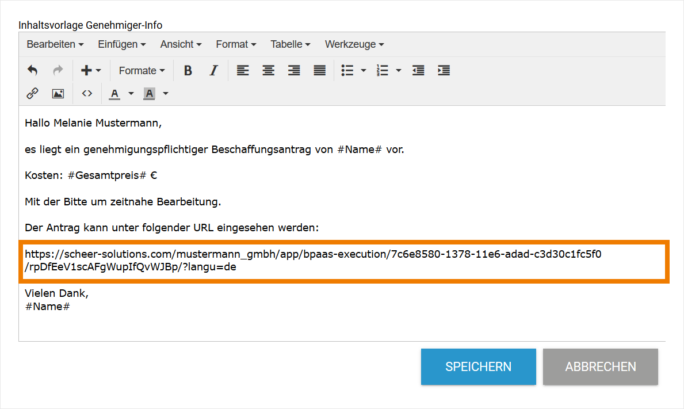Click the Undo arrow icon
Screen dimensions: 684x409
pos(32,70)
